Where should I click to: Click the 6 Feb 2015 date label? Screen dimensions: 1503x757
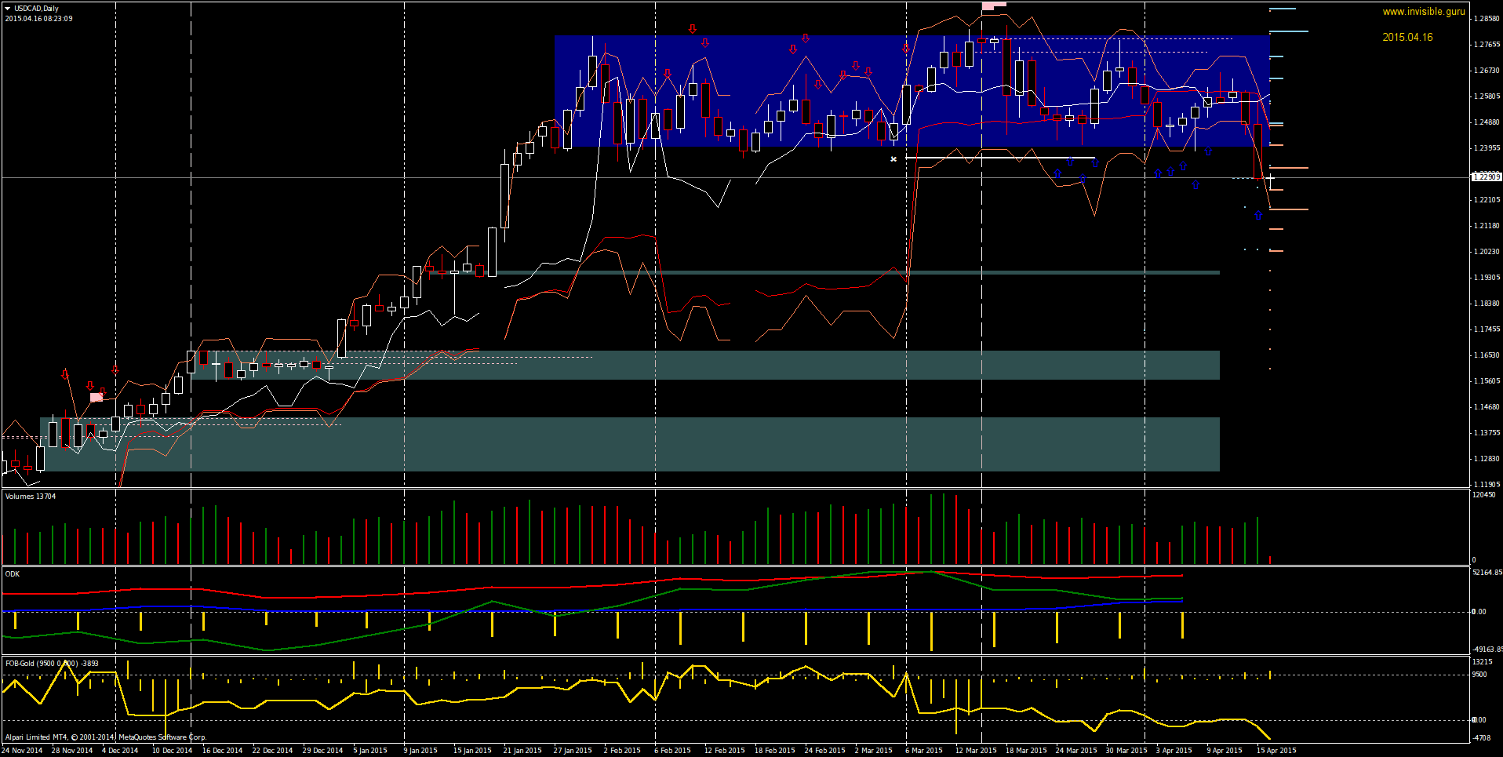click(672, 751)
